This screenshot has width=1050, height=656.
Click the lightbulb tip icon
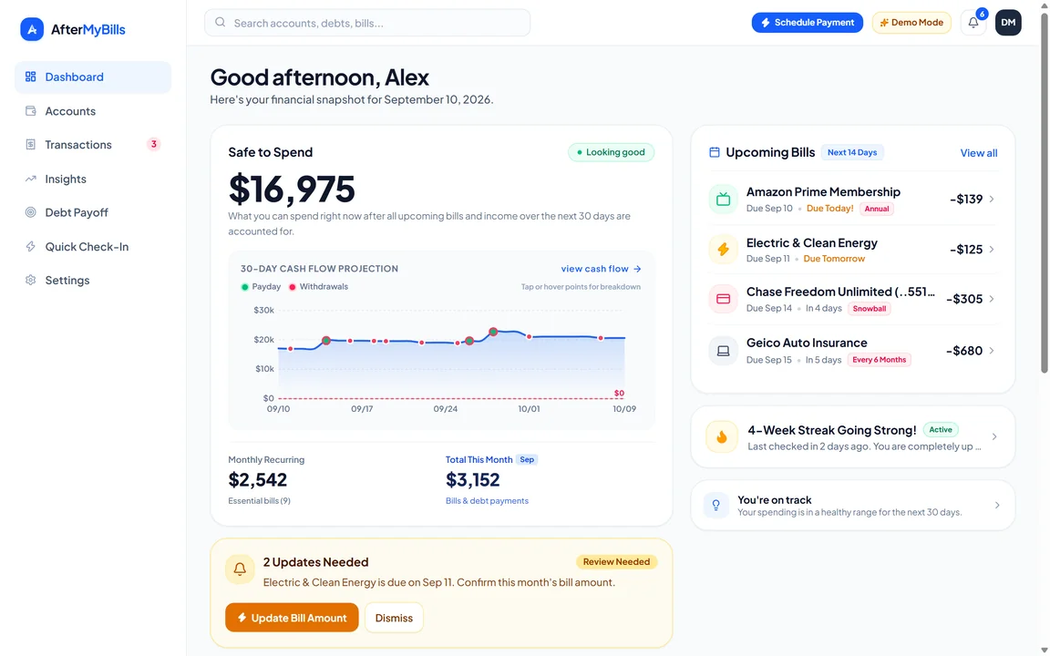click(715, 505)
